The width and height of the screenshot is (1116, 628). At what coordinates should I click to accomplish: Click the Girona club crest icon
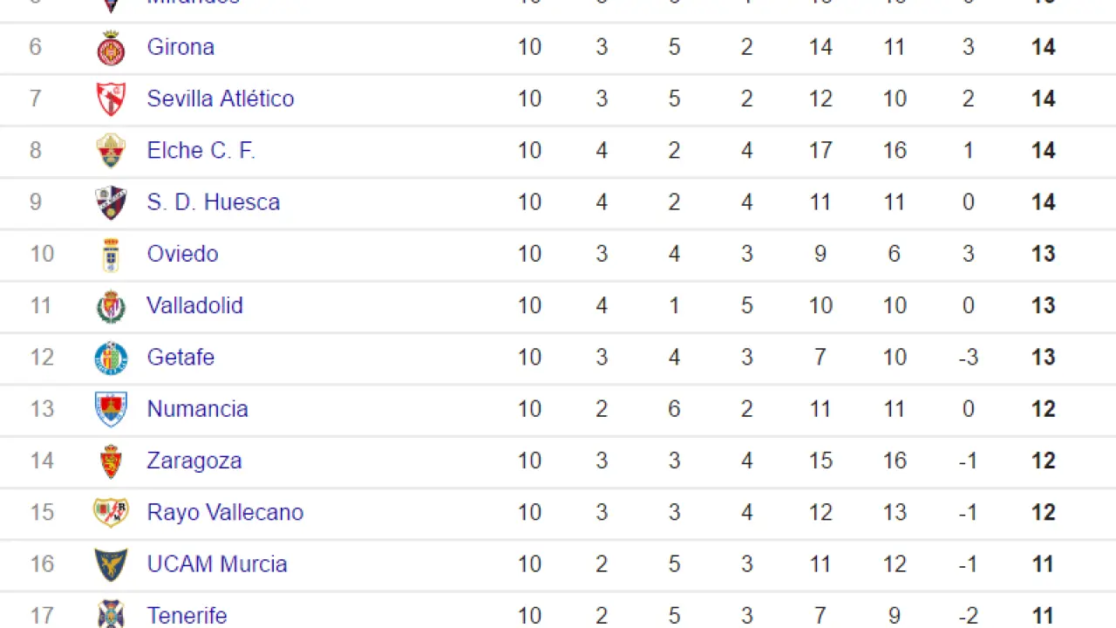tap(111, 47)
